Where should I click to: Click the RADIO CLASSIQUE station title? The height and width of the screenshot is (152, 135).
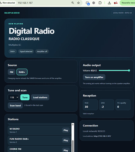coord(24,39)
